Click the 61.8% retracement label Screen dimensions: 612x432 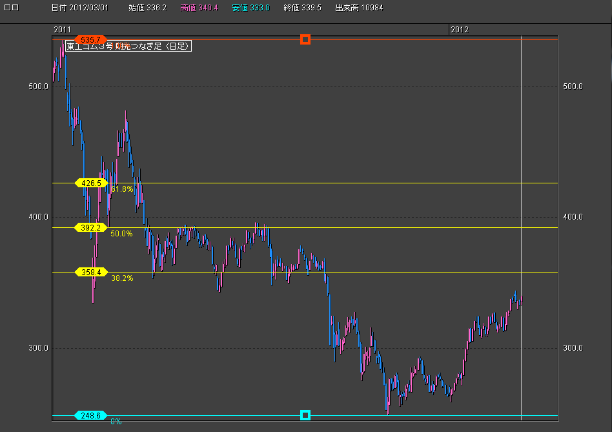pos(121,189)
